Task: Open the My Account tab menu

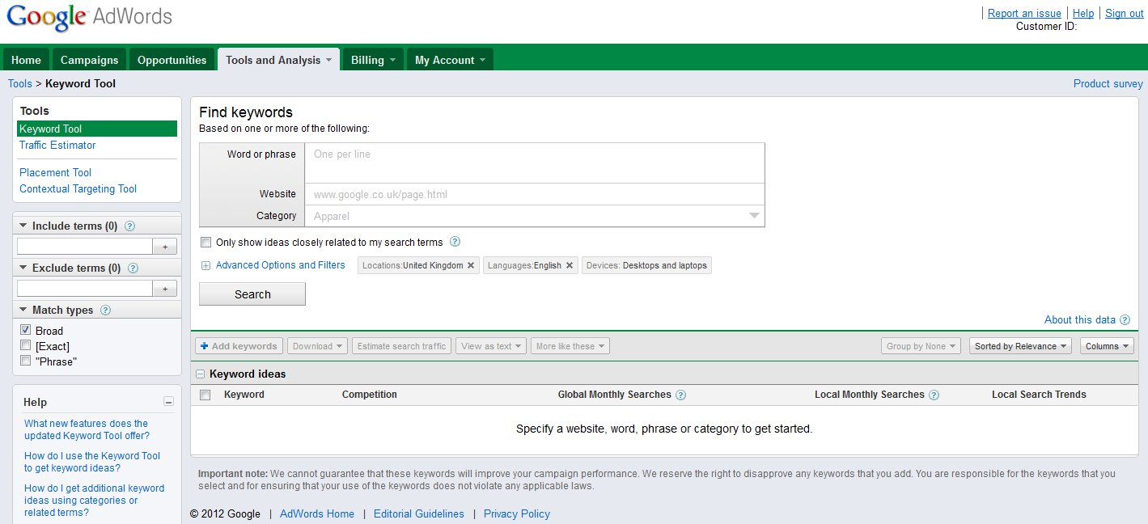Action: (x=450, y=60)
